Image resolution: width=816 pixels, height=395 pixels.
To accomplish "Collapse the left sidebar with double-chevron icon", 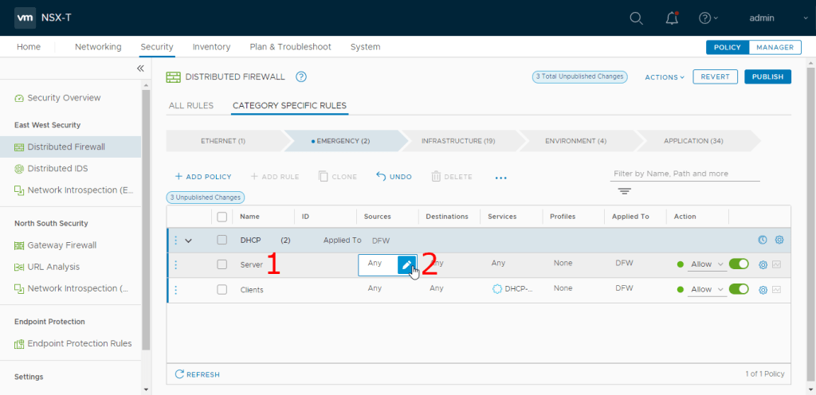I will pos(140,68).
